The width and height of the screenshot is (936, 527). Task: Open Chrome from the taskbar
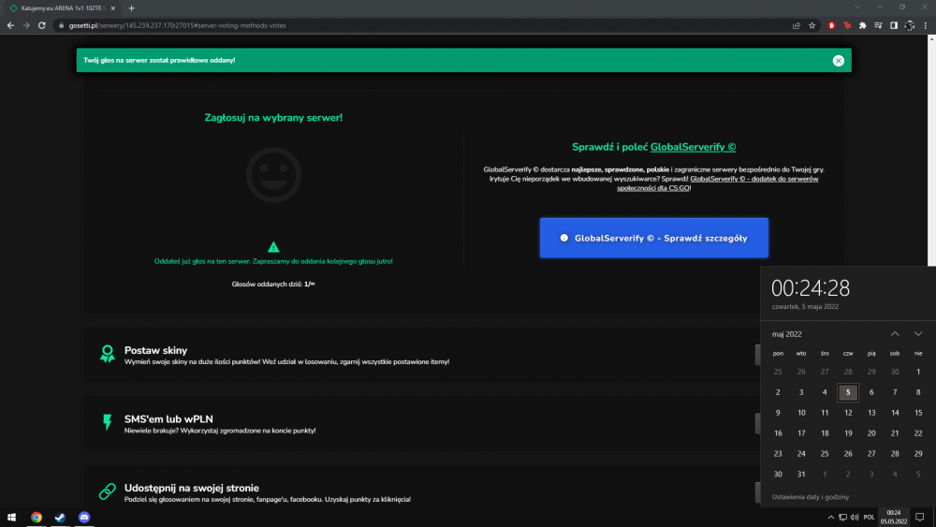[37, 517]
